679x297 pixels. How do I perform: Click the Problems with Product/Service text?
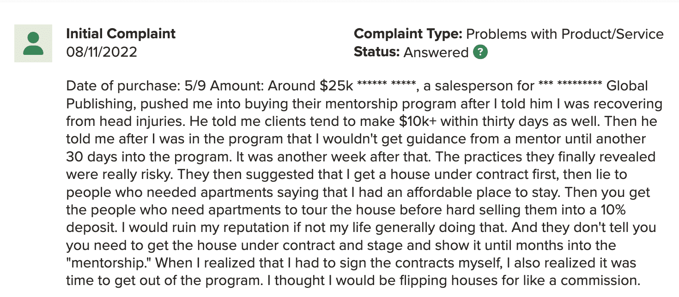[565, 34]
